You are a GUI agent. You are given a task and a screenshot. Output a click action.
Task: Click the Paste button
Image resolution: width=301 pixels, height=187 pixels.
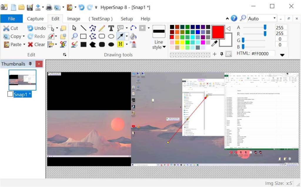[15, 44]
